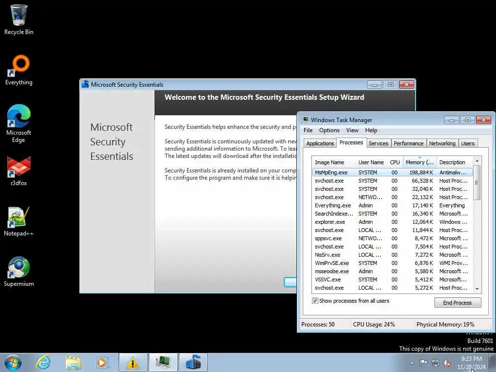The height and width of the screenshot is (372, 496).
Task: Switch to Security Essentials taskbar button
Action: point(193,362)
